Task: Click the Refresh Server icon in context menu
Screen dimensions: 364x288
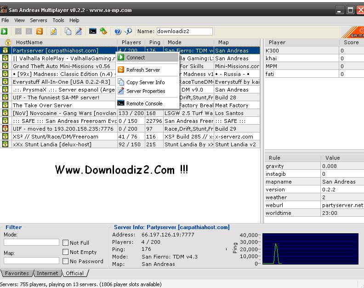Action: (x=121, y=69)
